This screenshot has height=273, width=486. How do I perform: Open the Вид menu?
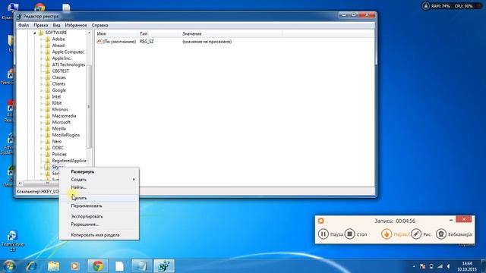56,25
